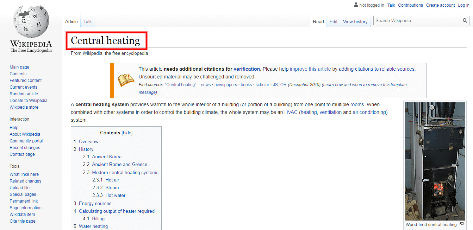This screenshot has height=230, width=473.
Task: Open the JSTOR find sources link
Action: coord(280,85)
